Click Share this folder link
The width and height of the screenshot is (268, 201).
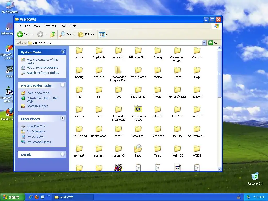(37, 106)
